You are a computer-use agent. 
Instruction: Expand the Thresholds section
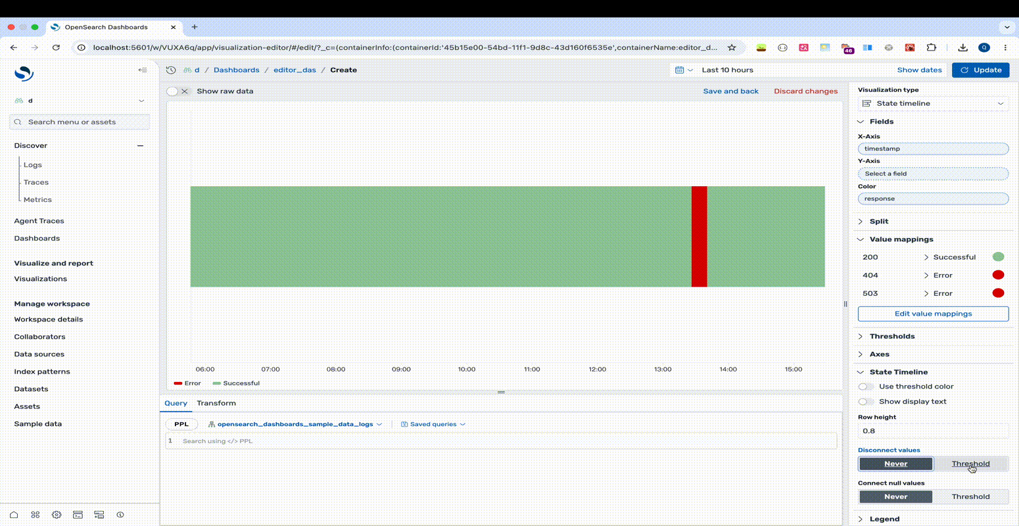click(861, 337)
